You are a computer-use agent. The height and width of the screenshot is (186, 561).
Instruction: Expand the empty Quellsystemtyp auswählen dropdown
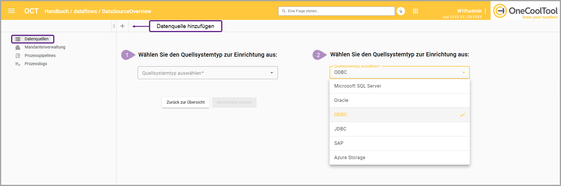coord(207,73)
